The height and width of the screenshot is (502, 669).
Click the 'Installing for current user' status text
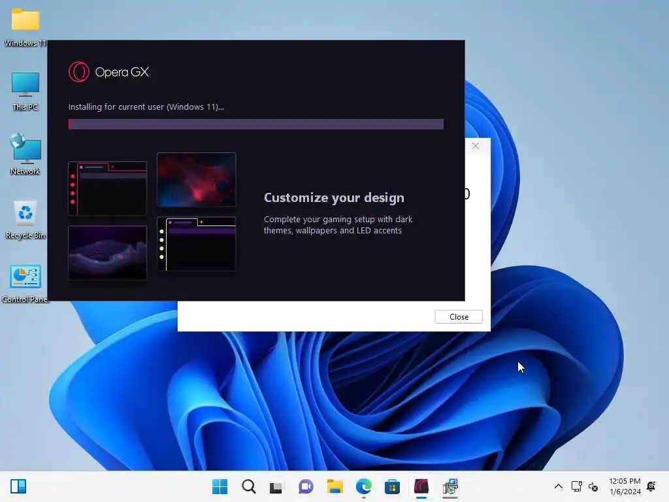[146, 107]
